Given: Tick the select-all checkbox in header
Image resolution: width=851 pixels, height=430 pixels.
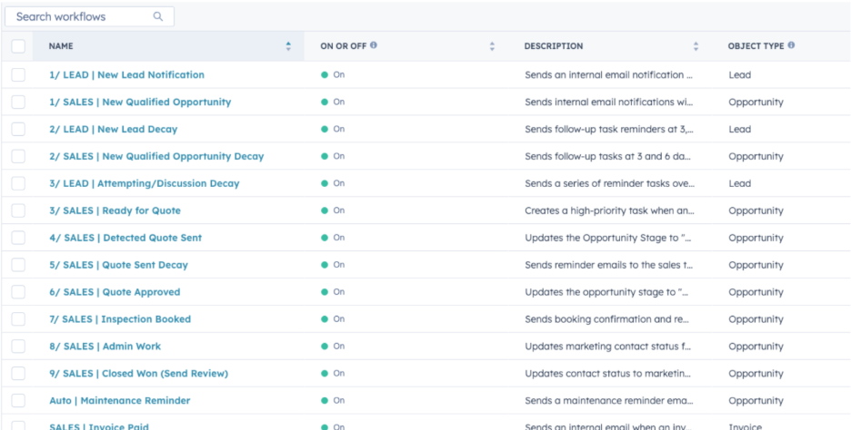Looking at the screenshot, I should 18,46.
